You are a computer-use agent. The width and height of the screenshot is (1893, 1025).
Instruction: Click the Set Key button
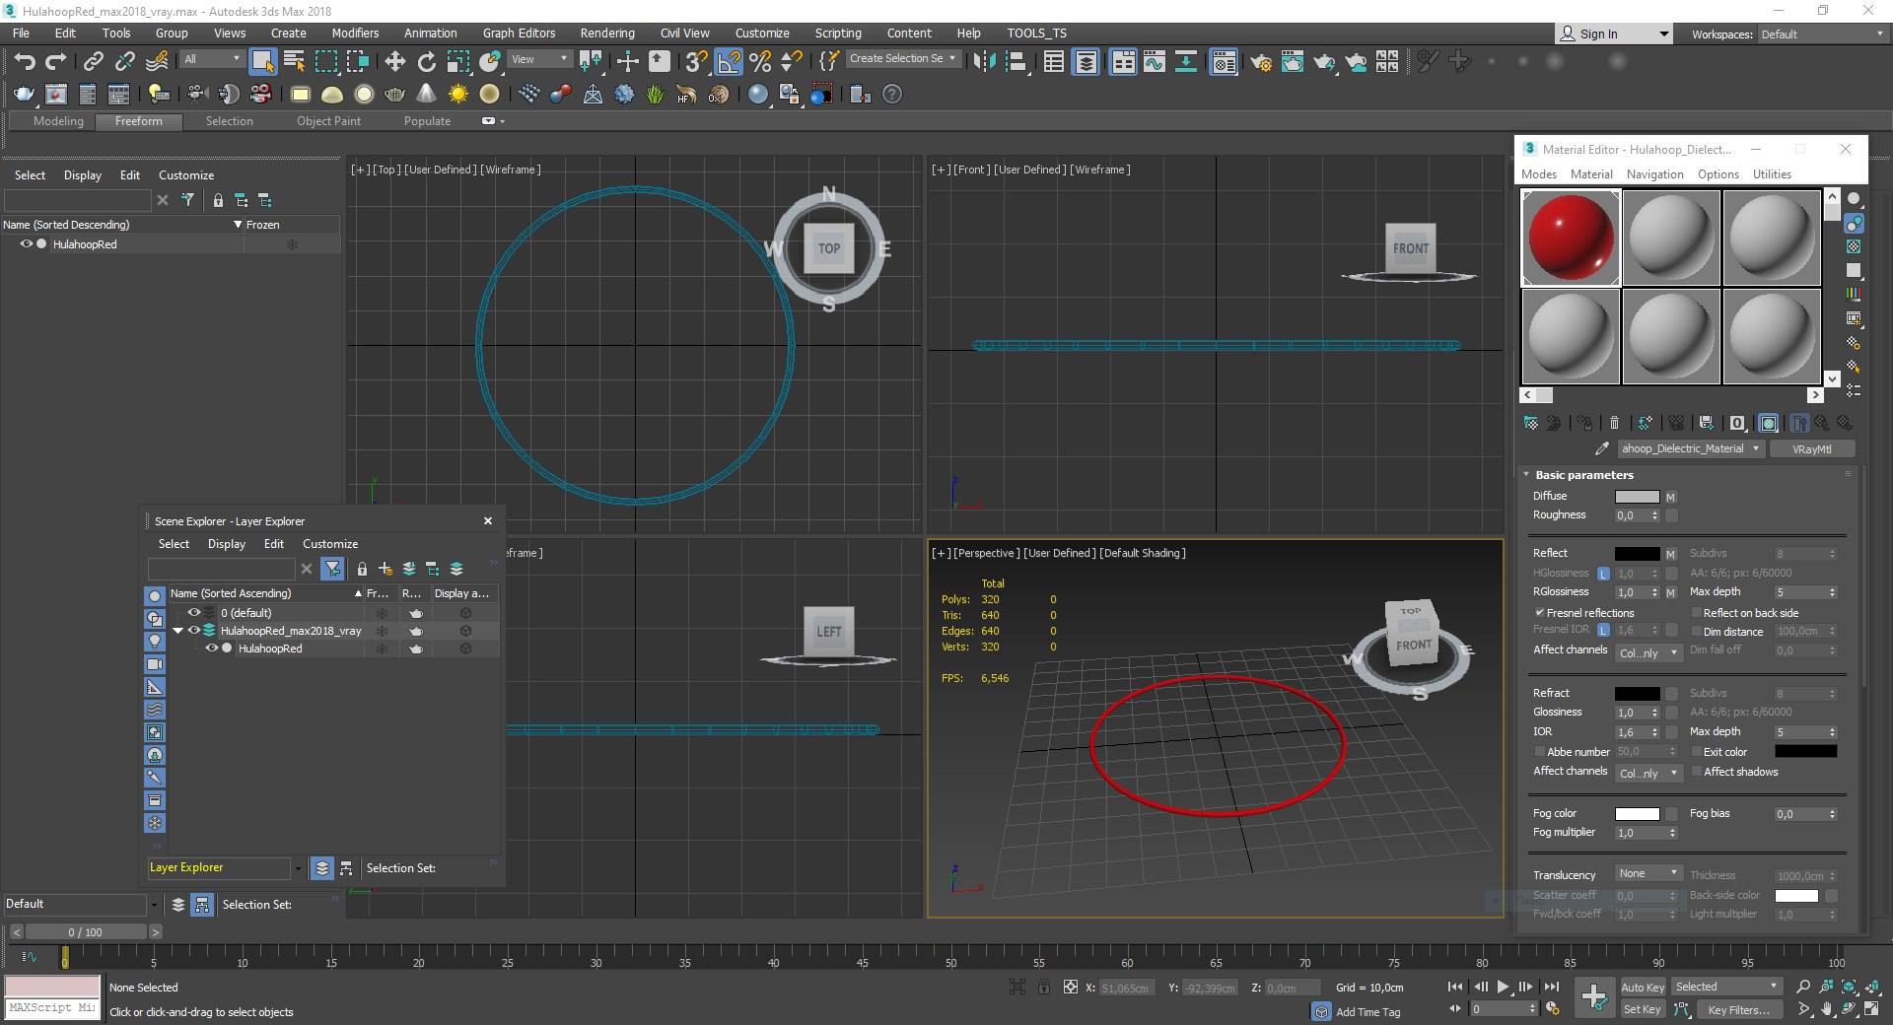(x=1643, y=1009)
